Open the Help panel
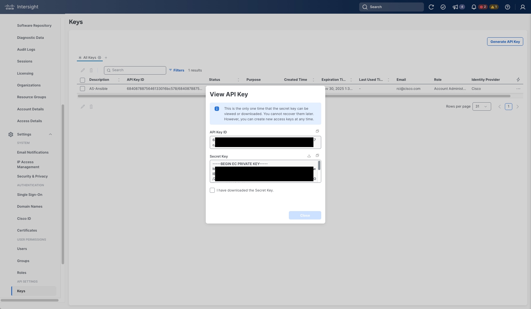Screen dimensions: 531x309 pyautogui.click(x=507, y=7)
